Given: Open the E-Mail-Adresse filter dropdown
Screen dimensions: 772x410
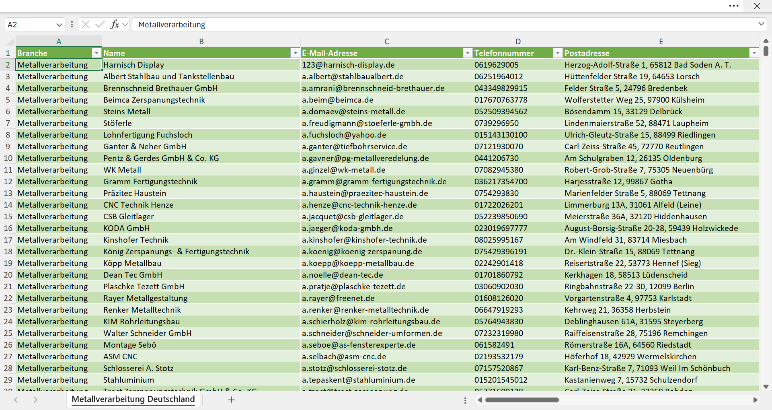Looking at the screenshot, I should (x=468, y=53).
